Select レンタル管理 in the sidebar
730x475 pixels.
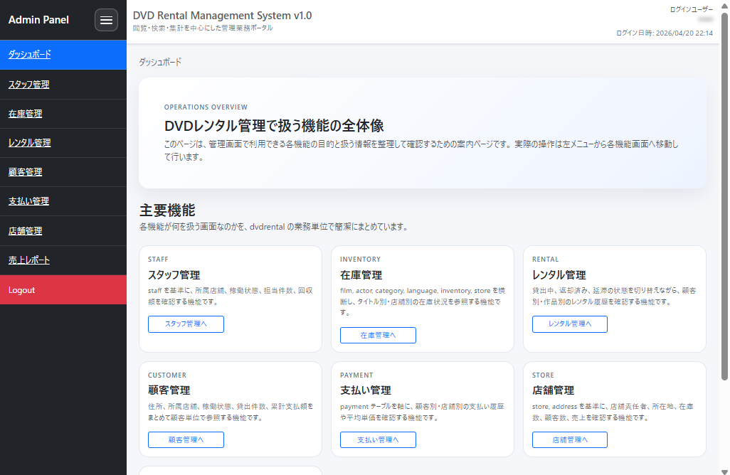63,143
